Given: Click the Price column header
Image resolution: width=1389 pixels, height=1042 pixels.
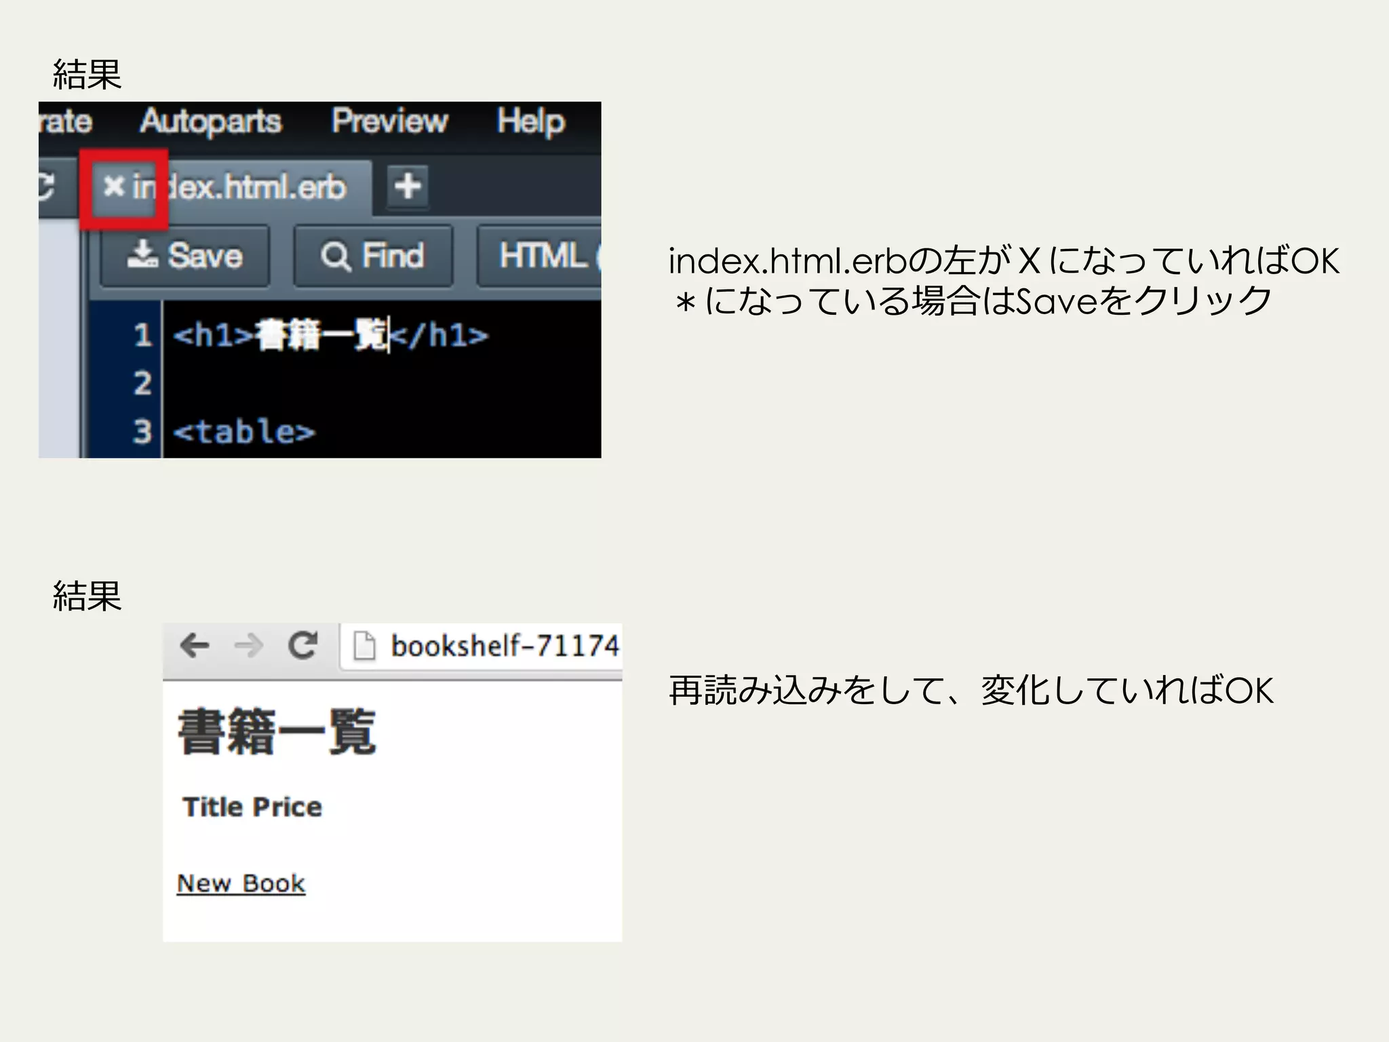Looking at the screenshot, I should point(288,807).
